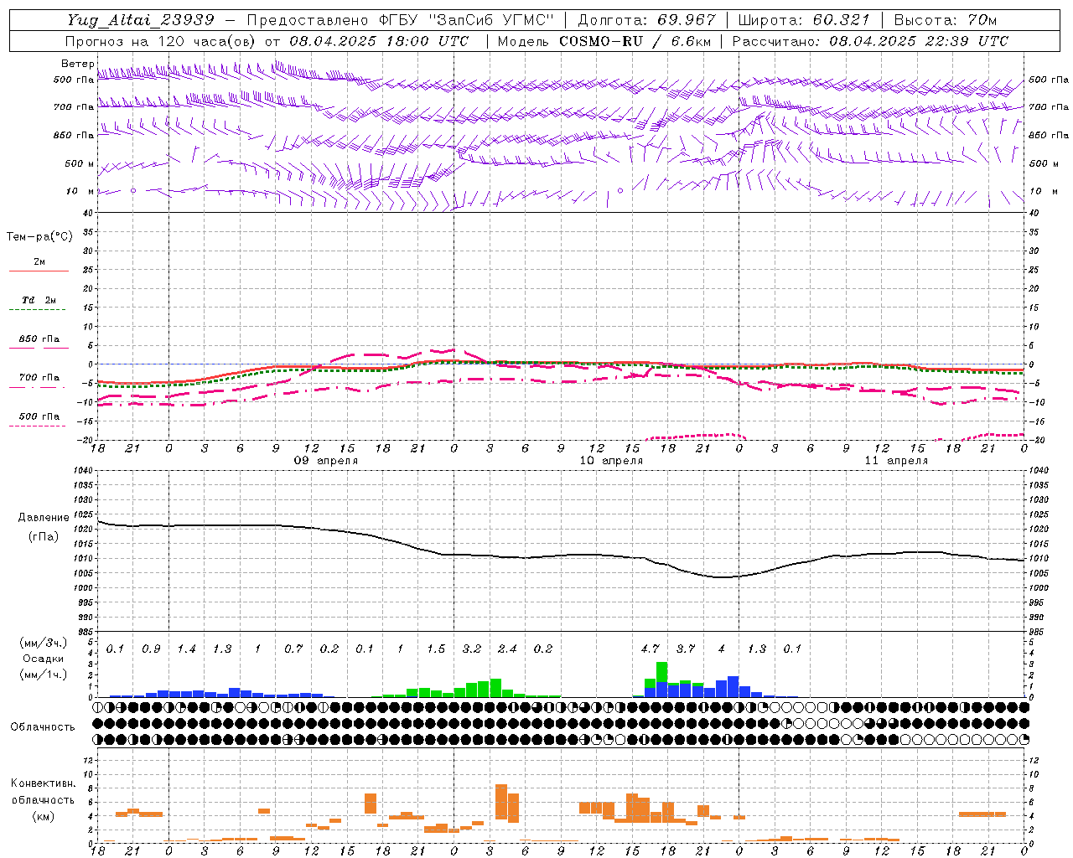The height and width of the screenshot is (858, 1073).
Task: Click the Высота: 70м value
Action: pos(946,19)
